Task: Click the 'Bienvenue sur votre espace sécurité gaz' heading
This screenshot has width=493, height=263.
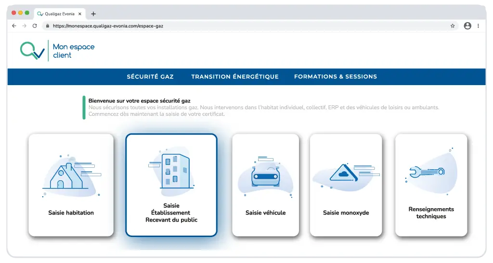Action: click(x=139, y=101)
